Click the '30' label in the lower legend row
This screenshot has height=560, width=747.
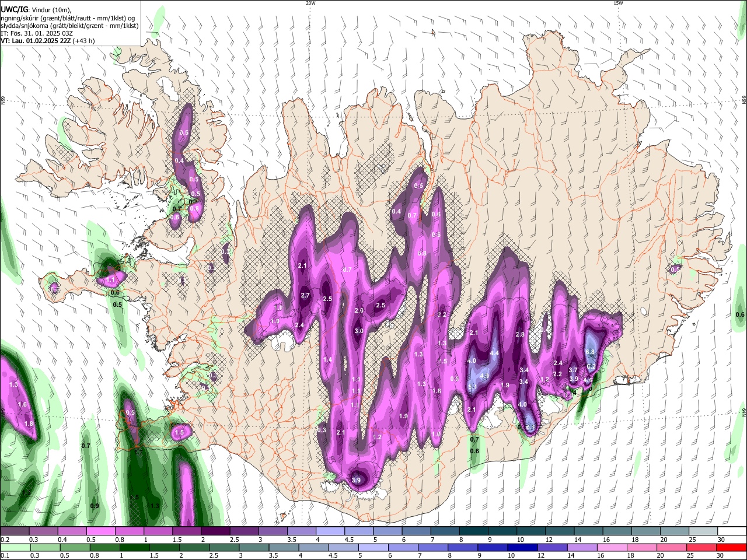tap(721, 555)
